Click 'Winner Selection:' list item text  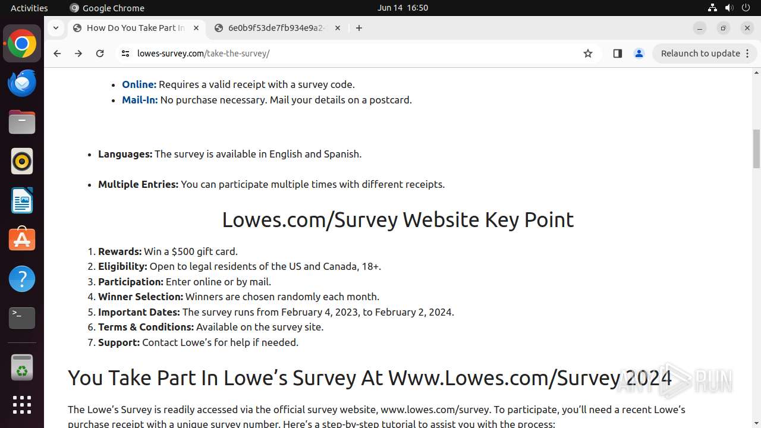tap(238, 297)
